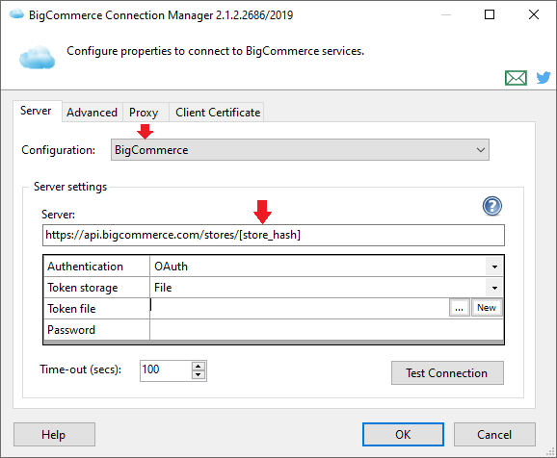Maximize the Connection Manager window

coord(490,14)
